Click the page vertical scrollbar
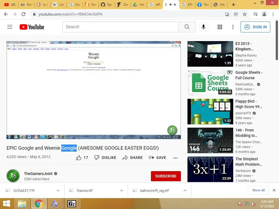The height and width of the screenshot is (209, 279). pyautogui.click(x=277, y=40)
